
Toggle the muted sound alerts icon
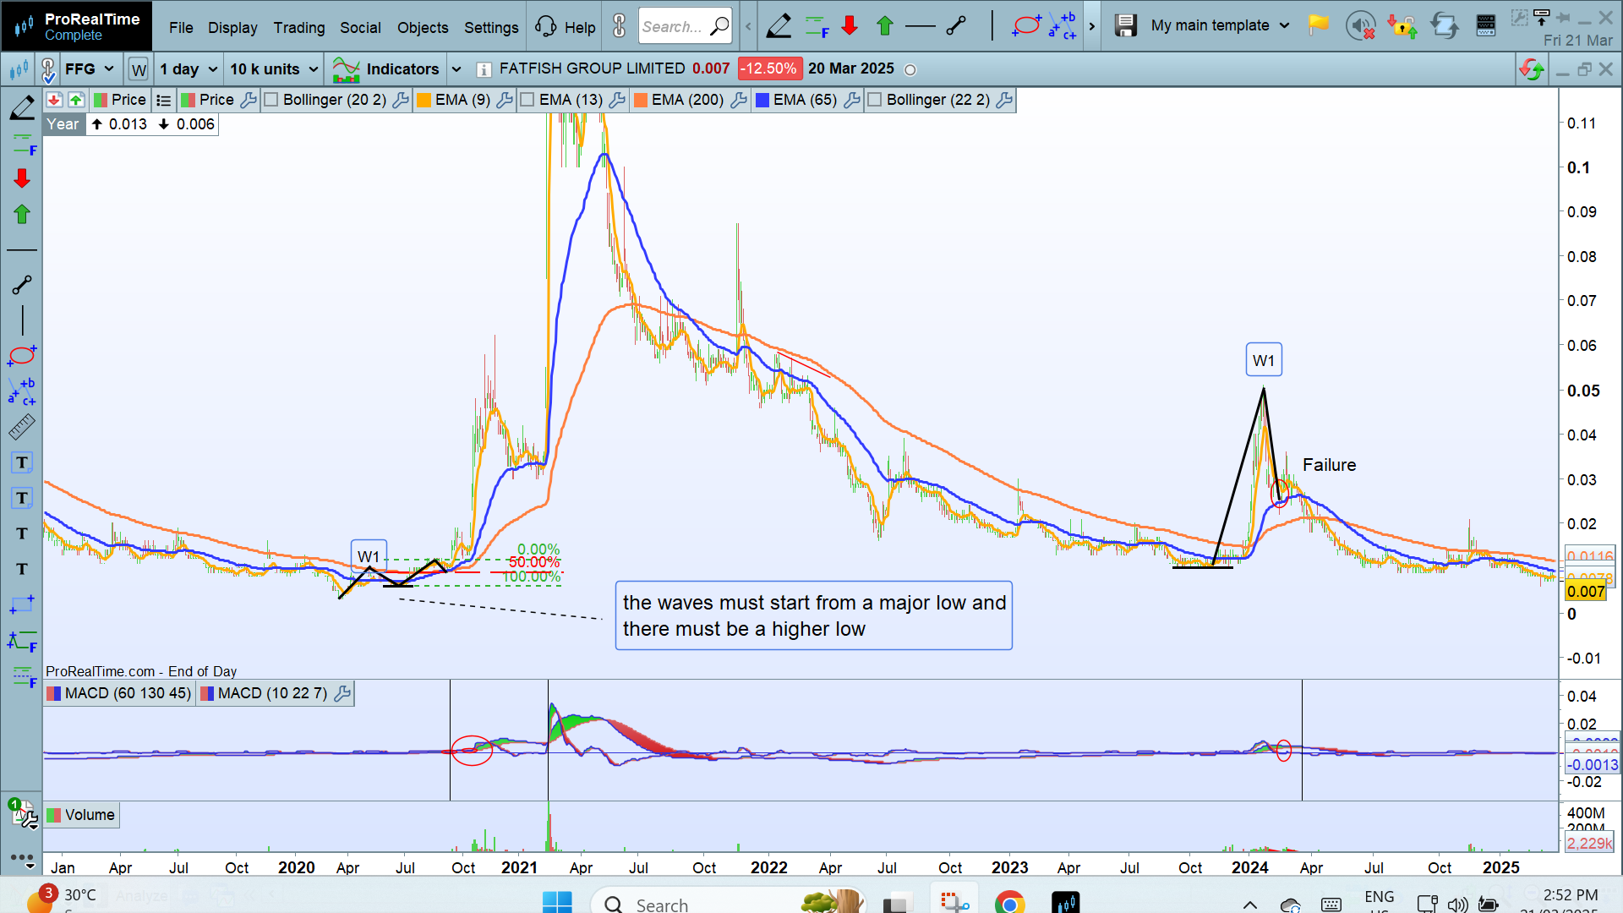tap(1361, 26)
